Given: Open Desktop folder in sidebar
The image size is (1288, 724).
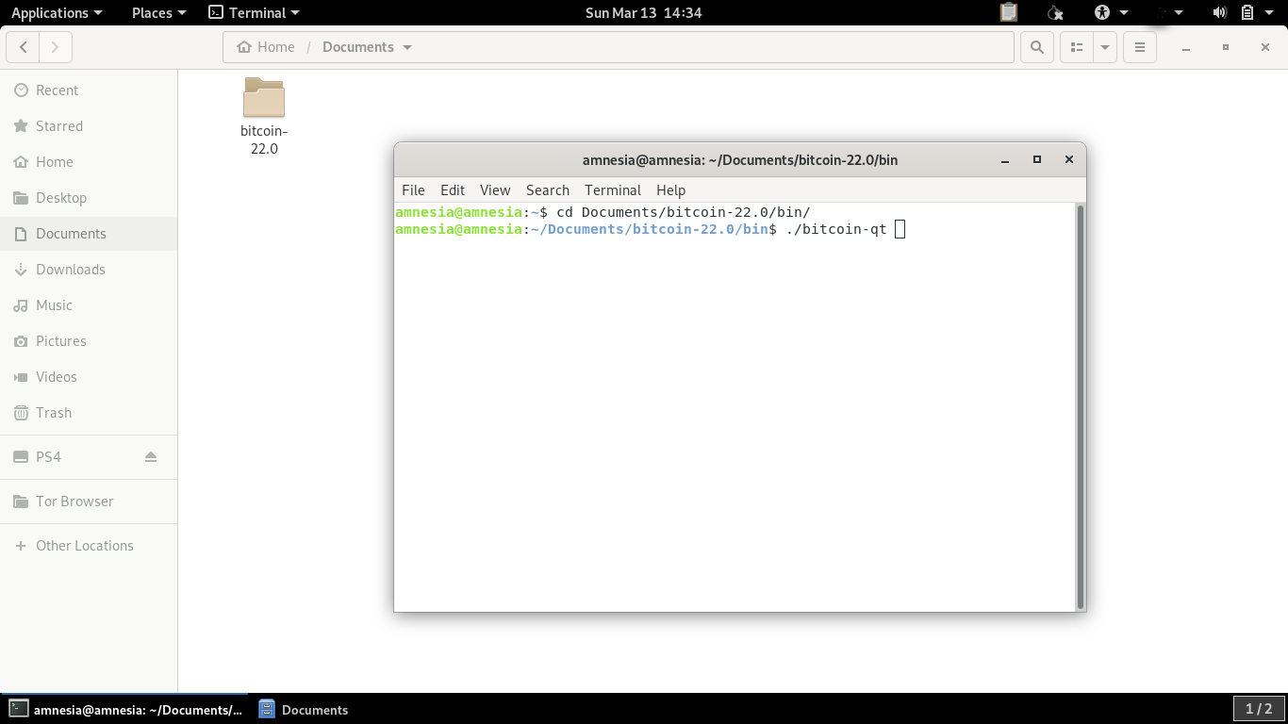Looking at the screenshot, I should [x=89, y=198].
